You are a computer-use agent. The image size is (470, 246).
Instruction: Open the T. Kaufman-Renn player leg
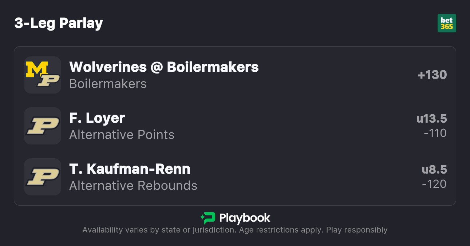(130, 169)
